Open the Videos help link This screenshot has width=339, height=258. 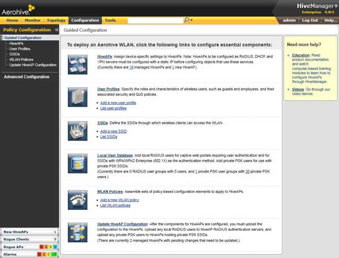pyautogui.click(x=298, y=89)
